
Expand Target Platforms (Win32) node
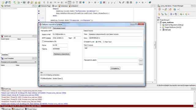tap(160, 27)
